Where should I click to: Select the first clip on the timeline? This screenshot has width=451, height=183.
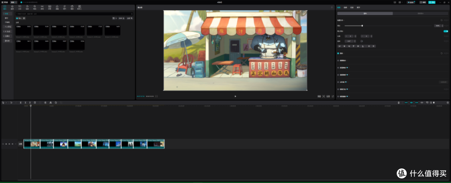point(32,144)
